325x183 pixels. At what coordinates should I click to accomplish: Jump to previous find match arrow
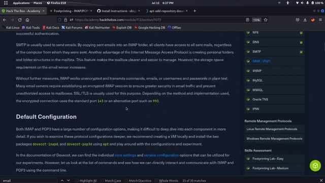[62, 180]
